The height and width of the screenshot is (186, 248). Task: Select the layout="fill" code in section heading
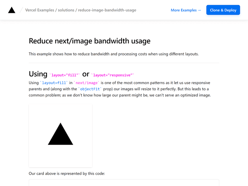coord(65,75)
